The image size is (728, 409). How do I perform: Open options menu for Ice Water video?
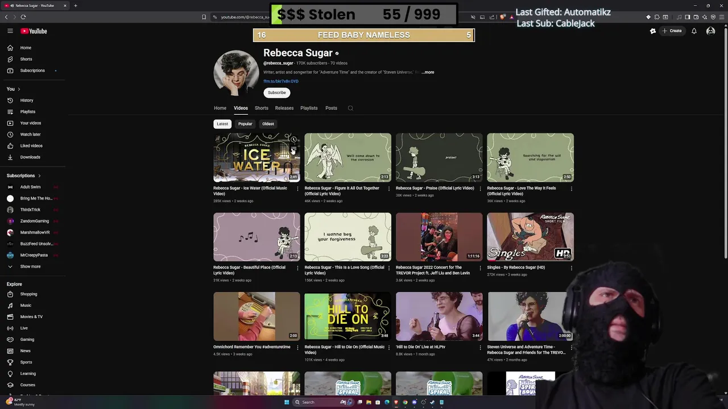[x=297, y=189]
